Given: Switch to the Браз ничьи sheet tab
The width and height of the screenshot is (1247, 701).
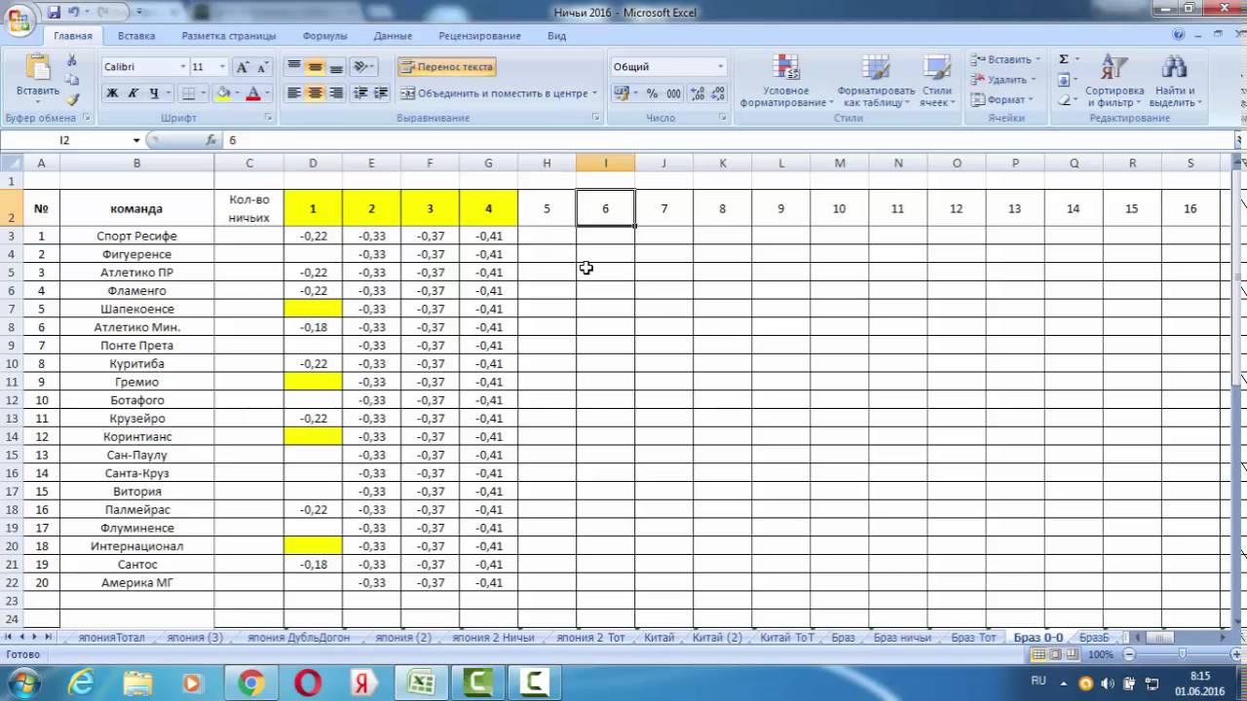Looking at the screenshot, I should 902,638.
